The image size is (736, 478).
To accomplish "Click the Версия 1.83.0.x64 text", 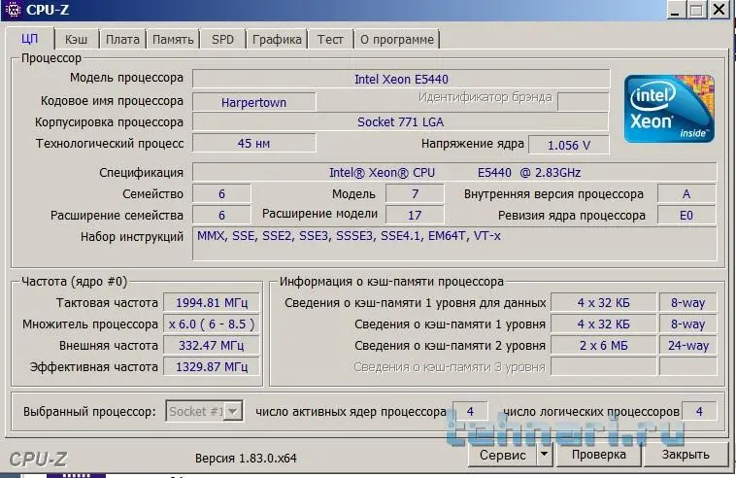I will [x=246, y=459].
